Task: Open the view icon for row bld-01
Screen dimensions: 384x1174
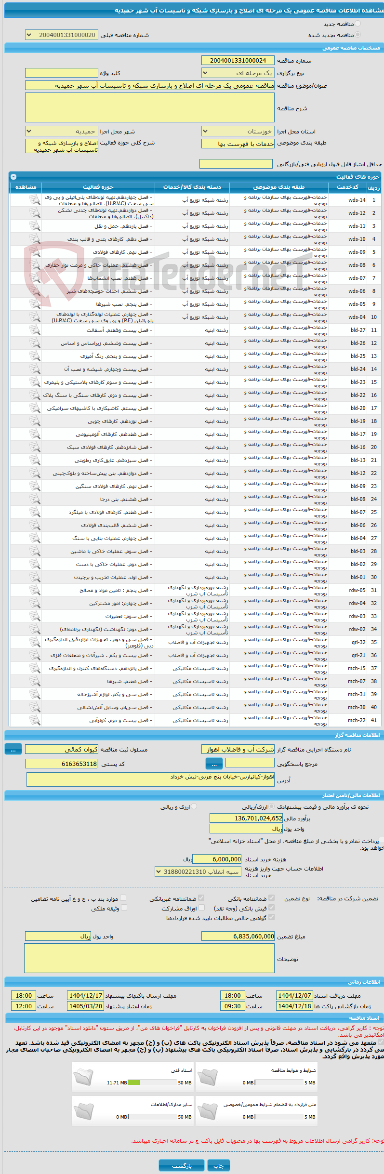Action: point(35,577)
